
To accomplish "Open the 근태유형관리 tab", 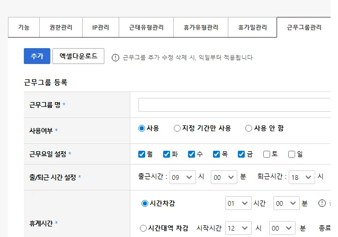I will (147, 27).
